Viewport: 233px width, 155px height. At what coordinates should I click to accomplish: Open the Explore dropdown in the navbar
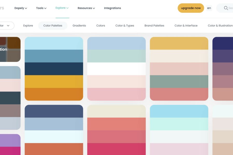[62, 8]
